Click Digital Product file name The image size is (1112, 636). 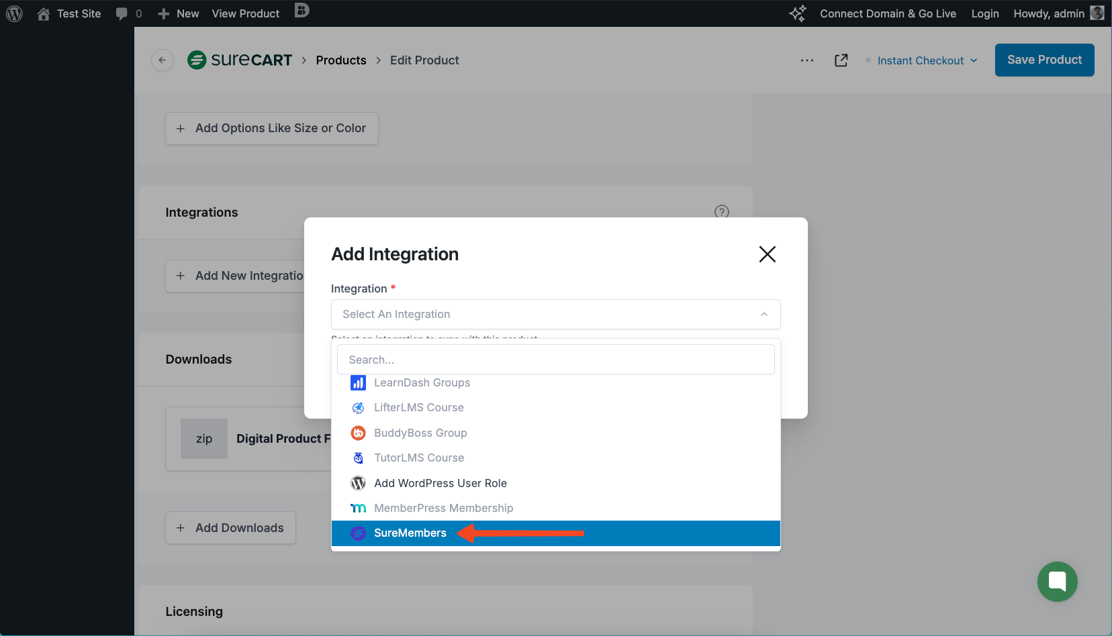coord(283,439)
